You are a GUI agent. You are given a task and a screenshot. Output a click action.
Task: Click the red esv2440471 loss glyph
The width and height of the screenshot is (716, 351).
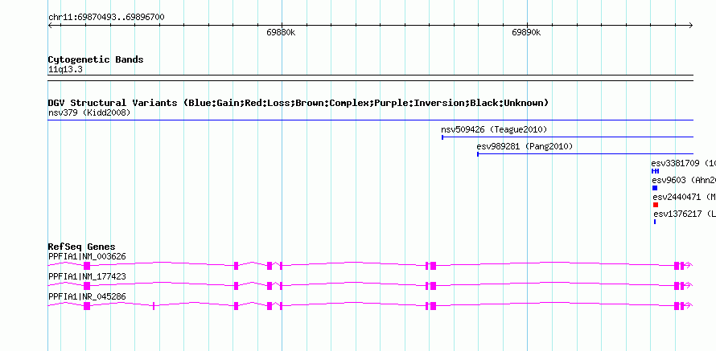656,205
